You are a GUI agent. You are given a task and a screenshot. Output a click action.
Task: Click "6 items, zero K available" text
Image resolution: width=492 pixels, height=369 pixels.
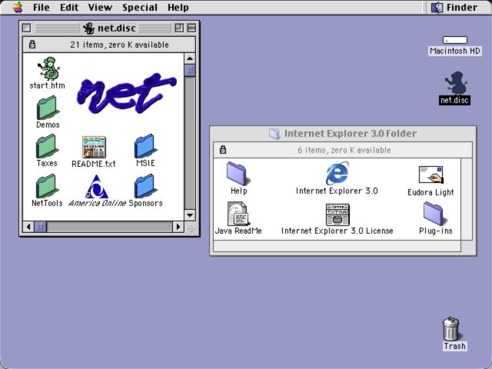344,150
